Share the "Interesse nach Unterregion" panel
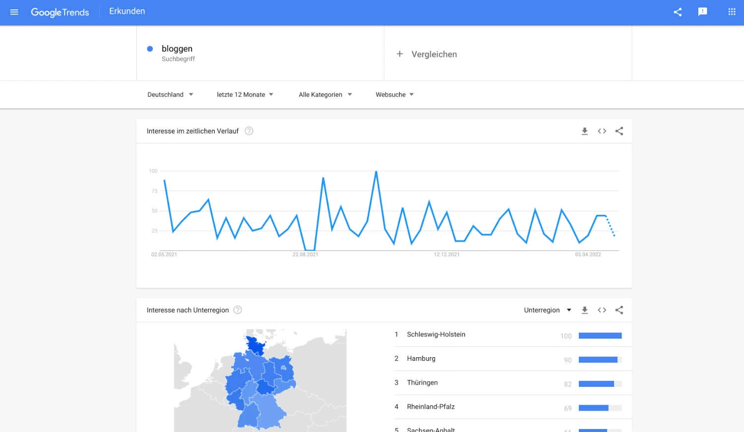 619,309
